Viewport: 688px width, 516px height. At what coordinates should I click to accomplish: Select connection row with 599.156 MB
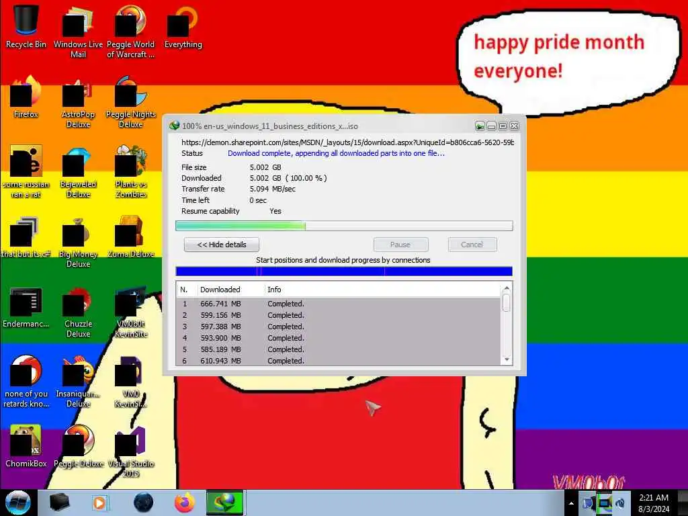[339, 315]
